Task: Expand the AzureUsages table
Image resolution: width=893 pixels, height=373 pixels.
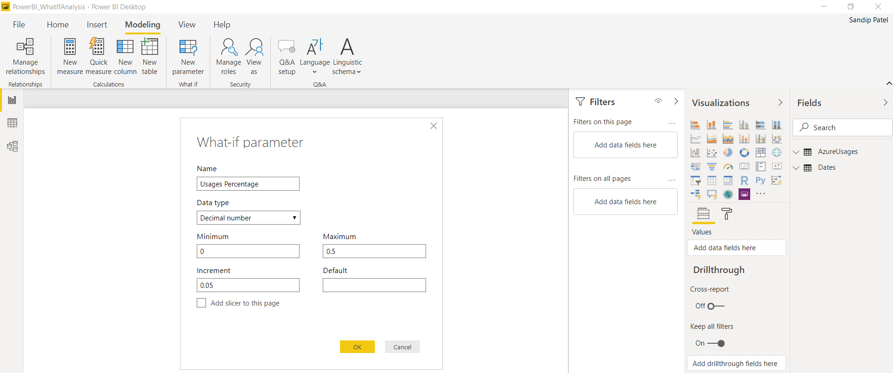Action: pos(796,152)
